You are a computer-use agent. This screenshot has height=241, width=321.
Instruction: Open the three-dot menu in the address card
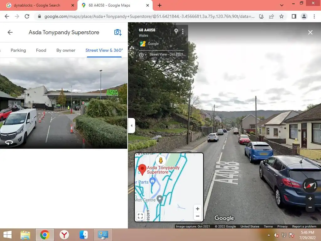coord(183,31)
